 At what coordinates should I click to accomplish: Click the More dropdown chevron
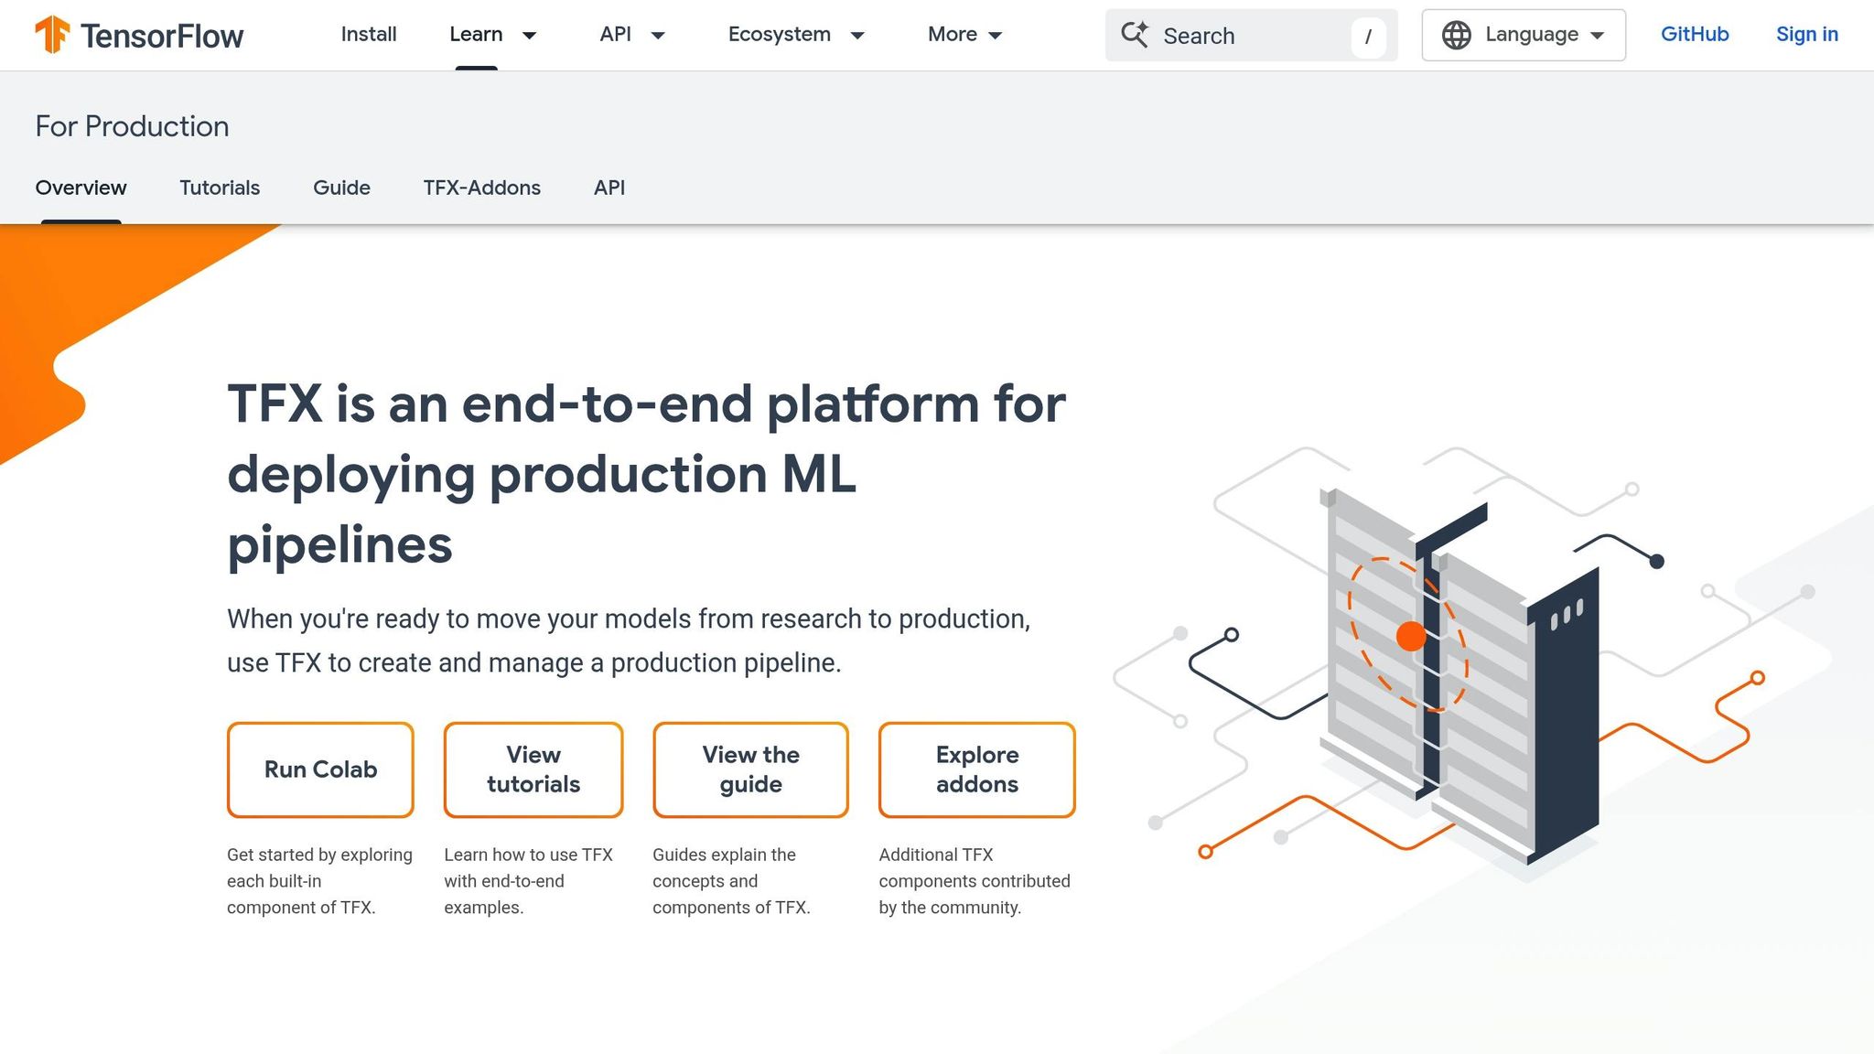coord(997,36)
